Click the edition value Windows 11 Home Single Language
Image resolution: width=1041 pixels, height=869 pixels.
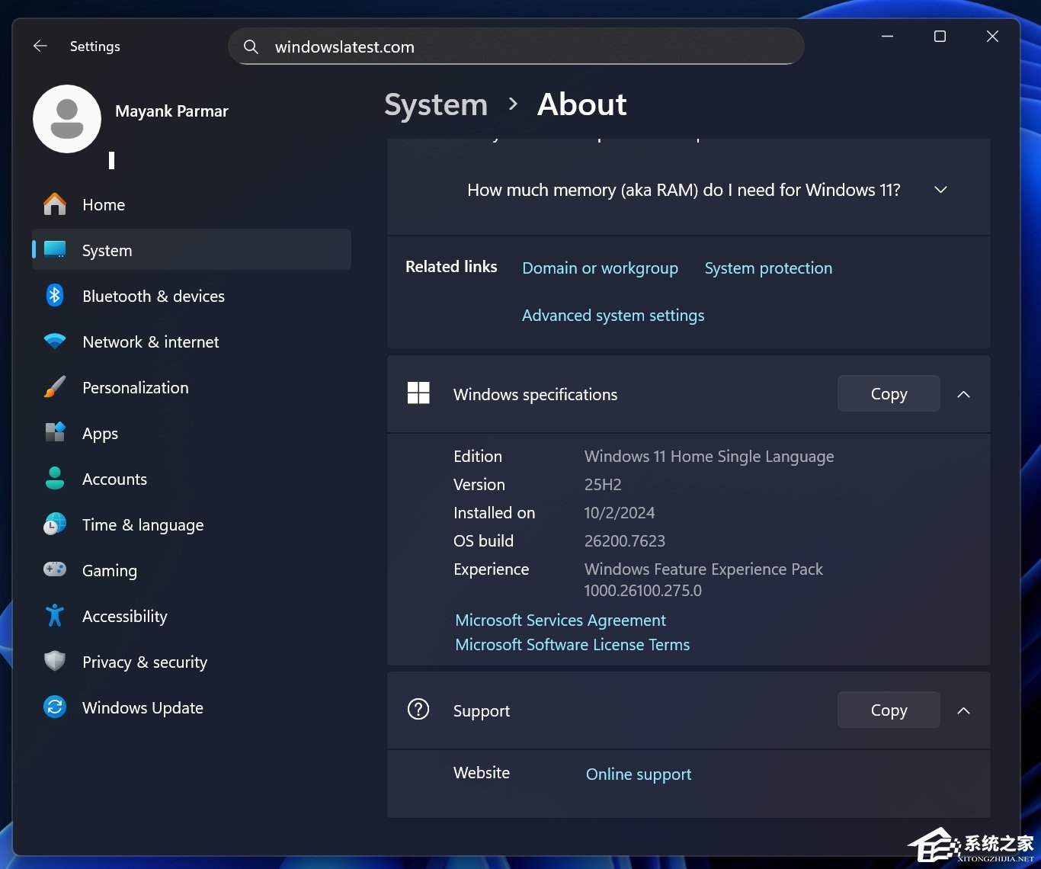(x=709, y=457)
